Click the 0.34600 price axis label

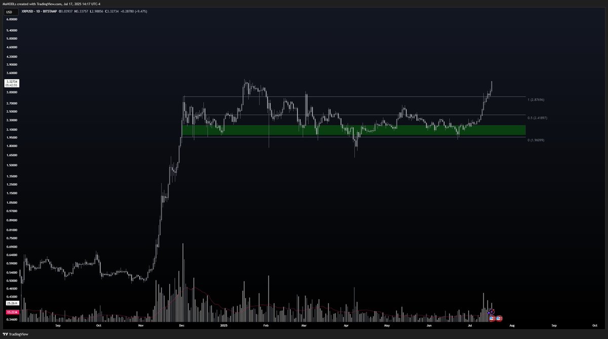(11, 319)
